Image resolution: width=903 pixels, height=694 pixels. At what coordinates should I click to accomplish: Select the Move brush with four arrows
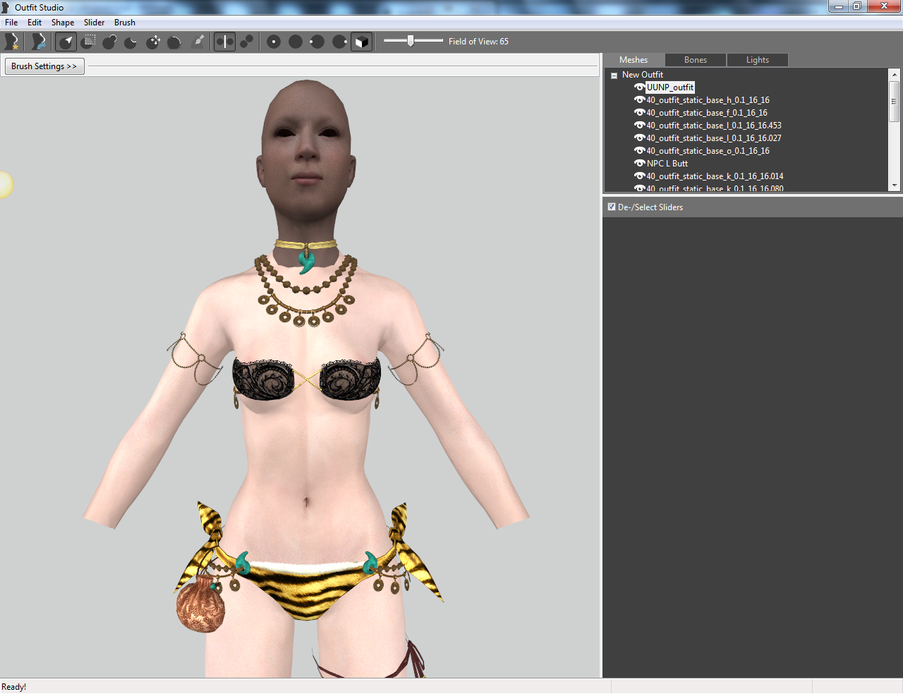[153, 42]
